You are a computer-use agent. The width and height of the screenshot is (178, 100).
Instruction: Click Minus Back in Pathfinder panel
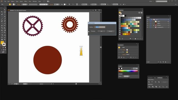coord(167,87)
